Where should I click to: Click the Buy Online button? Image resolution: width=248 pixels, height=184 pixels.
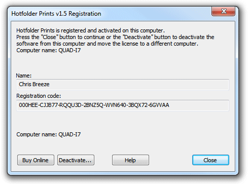[36, 160]
